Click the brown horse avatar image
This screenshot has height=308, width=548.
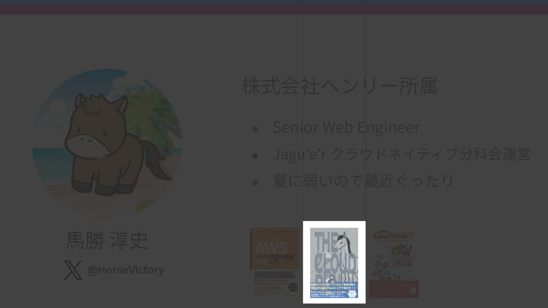107,144
